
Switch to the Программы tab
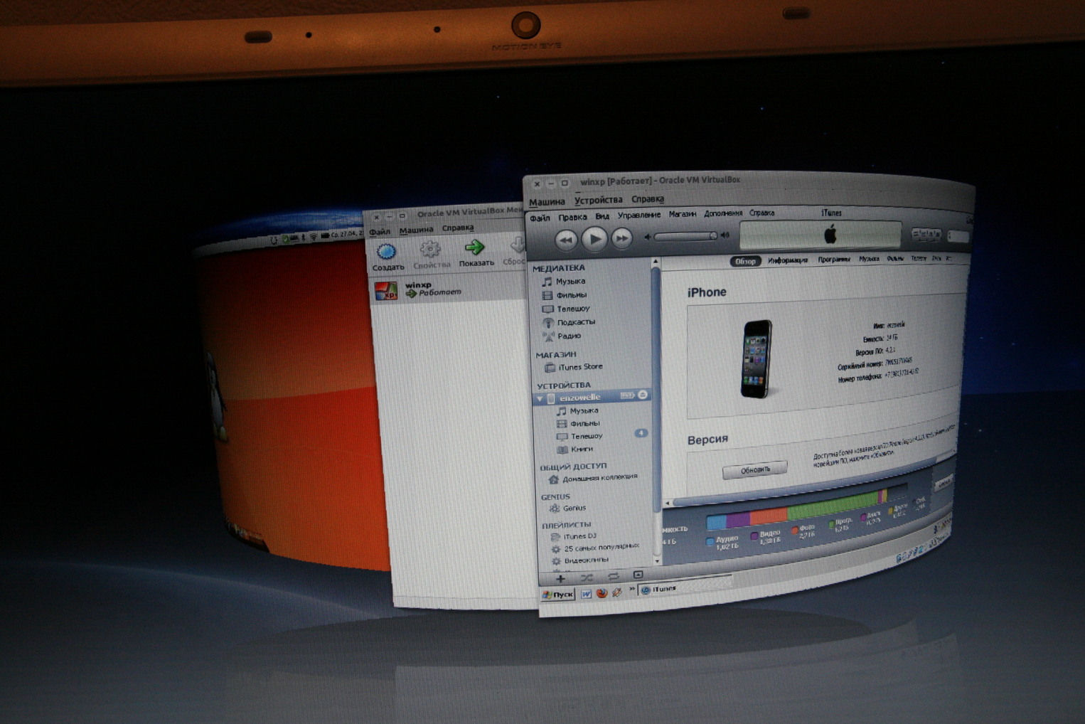click(833, 260)
